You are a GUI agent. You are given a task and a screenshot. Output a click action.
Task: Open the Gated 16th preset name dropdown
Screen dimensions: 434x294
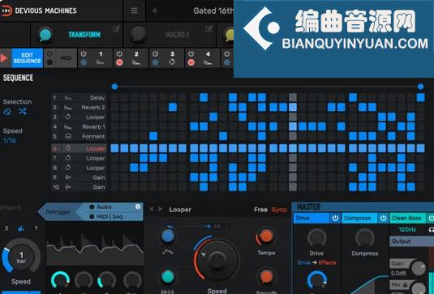pyautogui.click(x=213, y=11)
